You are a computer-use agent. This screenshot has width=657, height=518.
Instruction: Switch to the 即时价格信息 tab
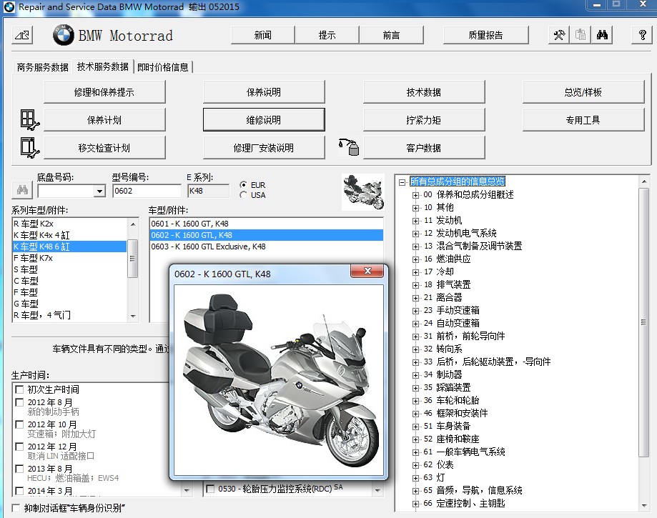[163, 67]
